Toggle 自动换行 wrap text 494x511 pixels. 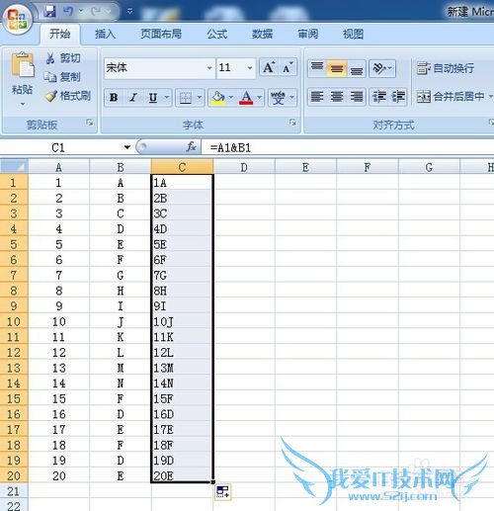click(446, 68)
